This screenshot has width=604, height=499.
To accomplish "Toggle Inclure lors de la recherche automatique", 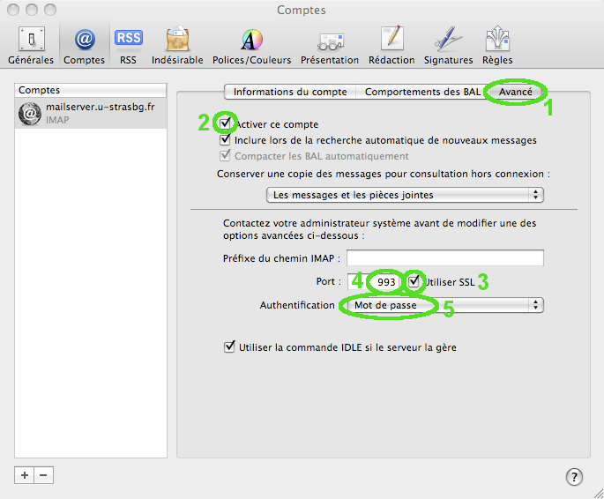I will click(x=227, y=140).
